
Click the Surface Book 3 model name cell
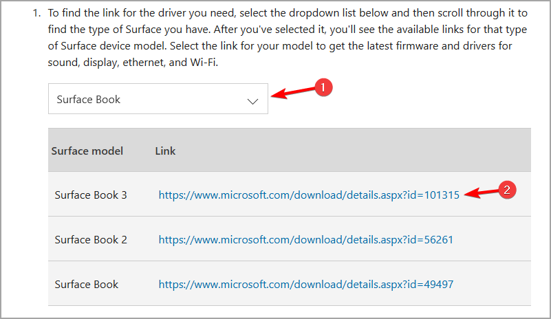[91, 195]
